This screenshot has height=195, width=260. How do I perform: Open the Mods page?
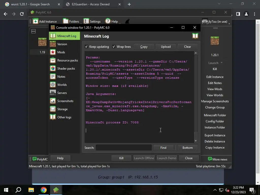(x=64, y=52)
